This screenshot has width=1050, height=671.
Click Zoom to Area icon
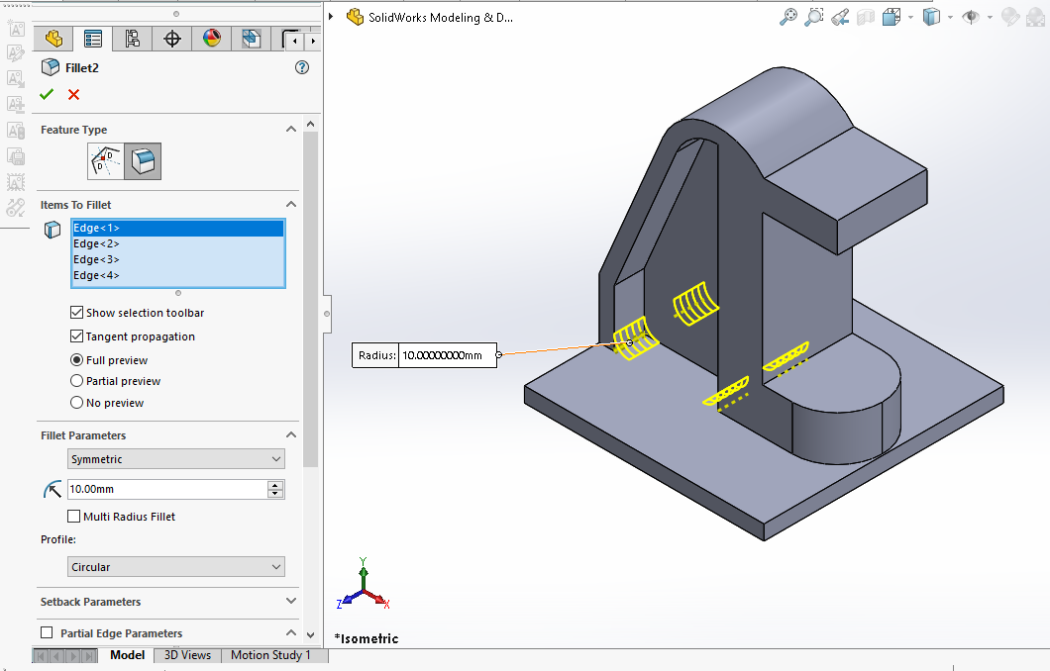coord(814,17)
